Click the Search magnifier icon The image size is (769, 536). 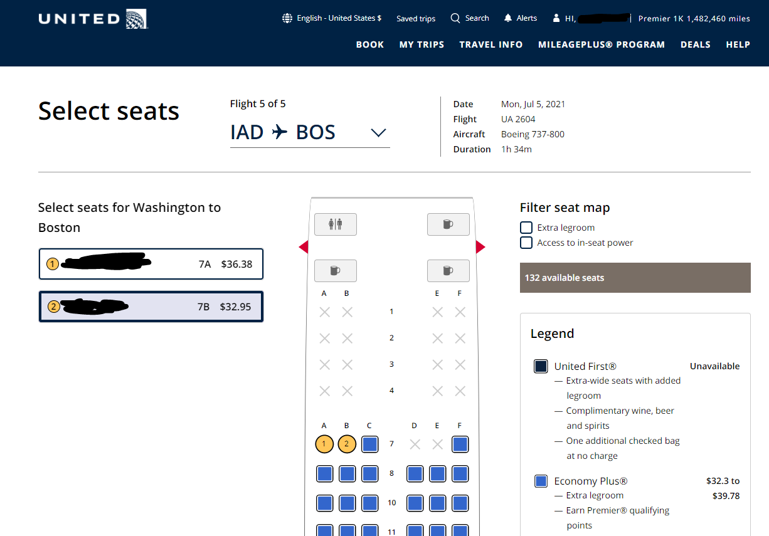coord(455,18)
